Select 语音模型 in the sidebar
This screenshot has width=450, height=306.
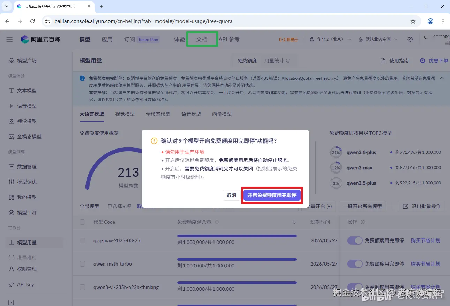(23, 106)
